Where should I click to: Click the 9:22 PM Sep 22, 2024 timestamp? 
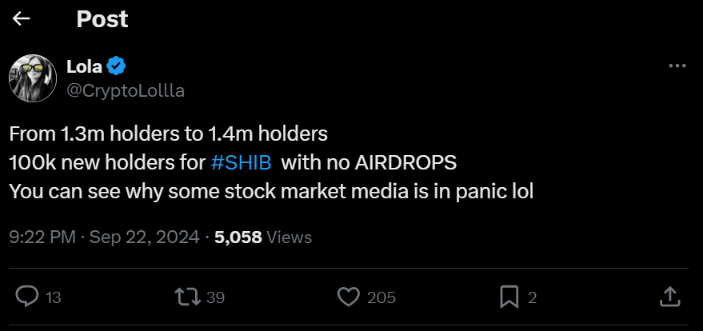(x=104, y=237)
